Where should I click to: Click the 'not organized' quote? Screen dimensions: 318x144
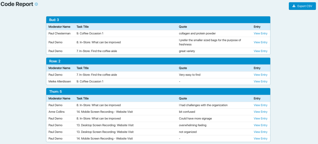tap(188, 132)
